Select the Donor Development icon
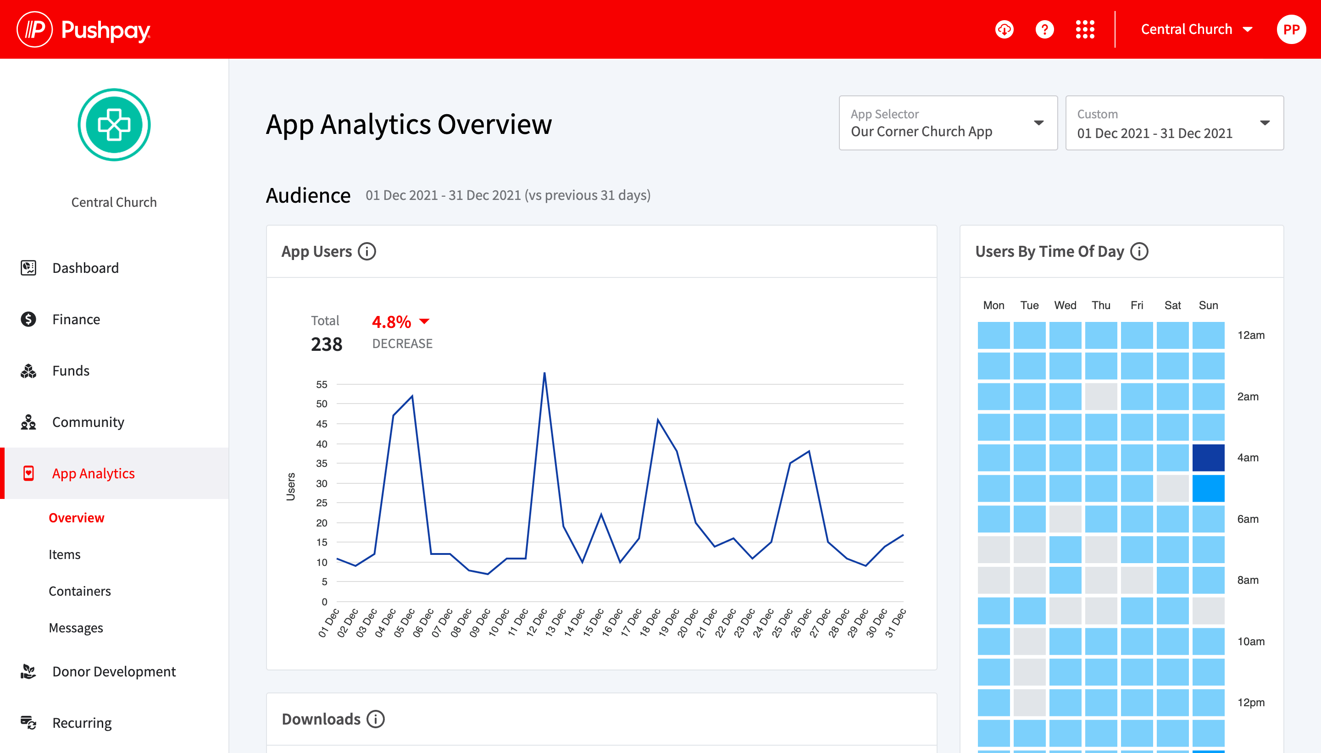The width and height of the screenshot is (1321, 753). [28, 671]
